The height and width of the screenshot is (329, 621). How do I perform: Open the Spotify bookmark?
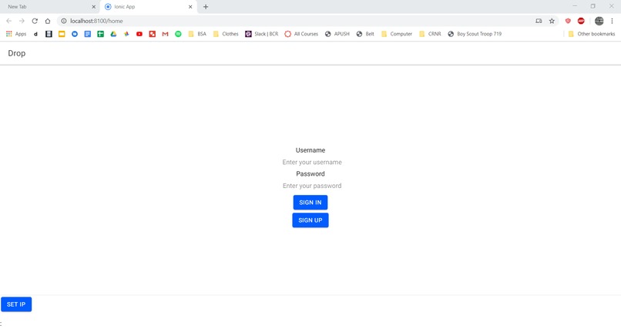(178, 34)
